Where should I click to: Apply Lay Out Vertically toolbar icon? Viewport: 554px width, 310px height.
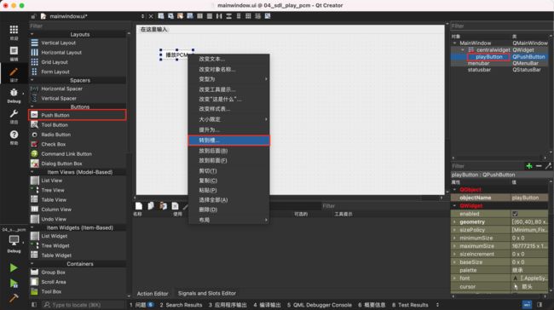pos(210,16)
